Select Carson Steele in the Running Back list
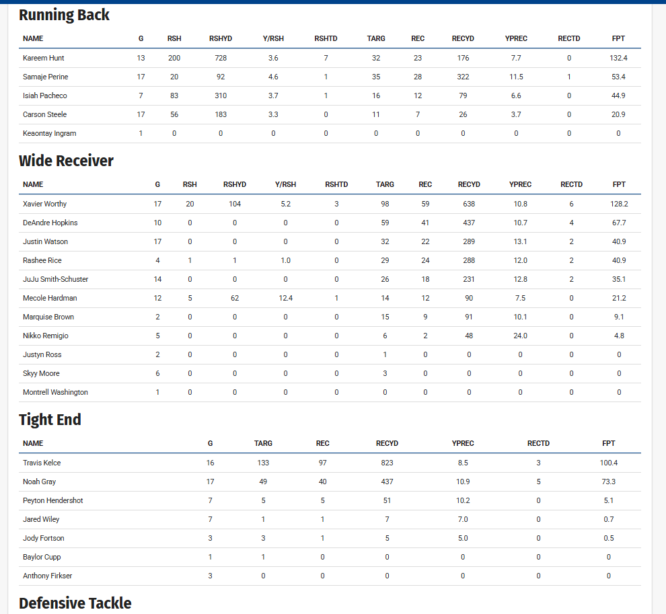666x614 pixels. click(x=44, y=114)
